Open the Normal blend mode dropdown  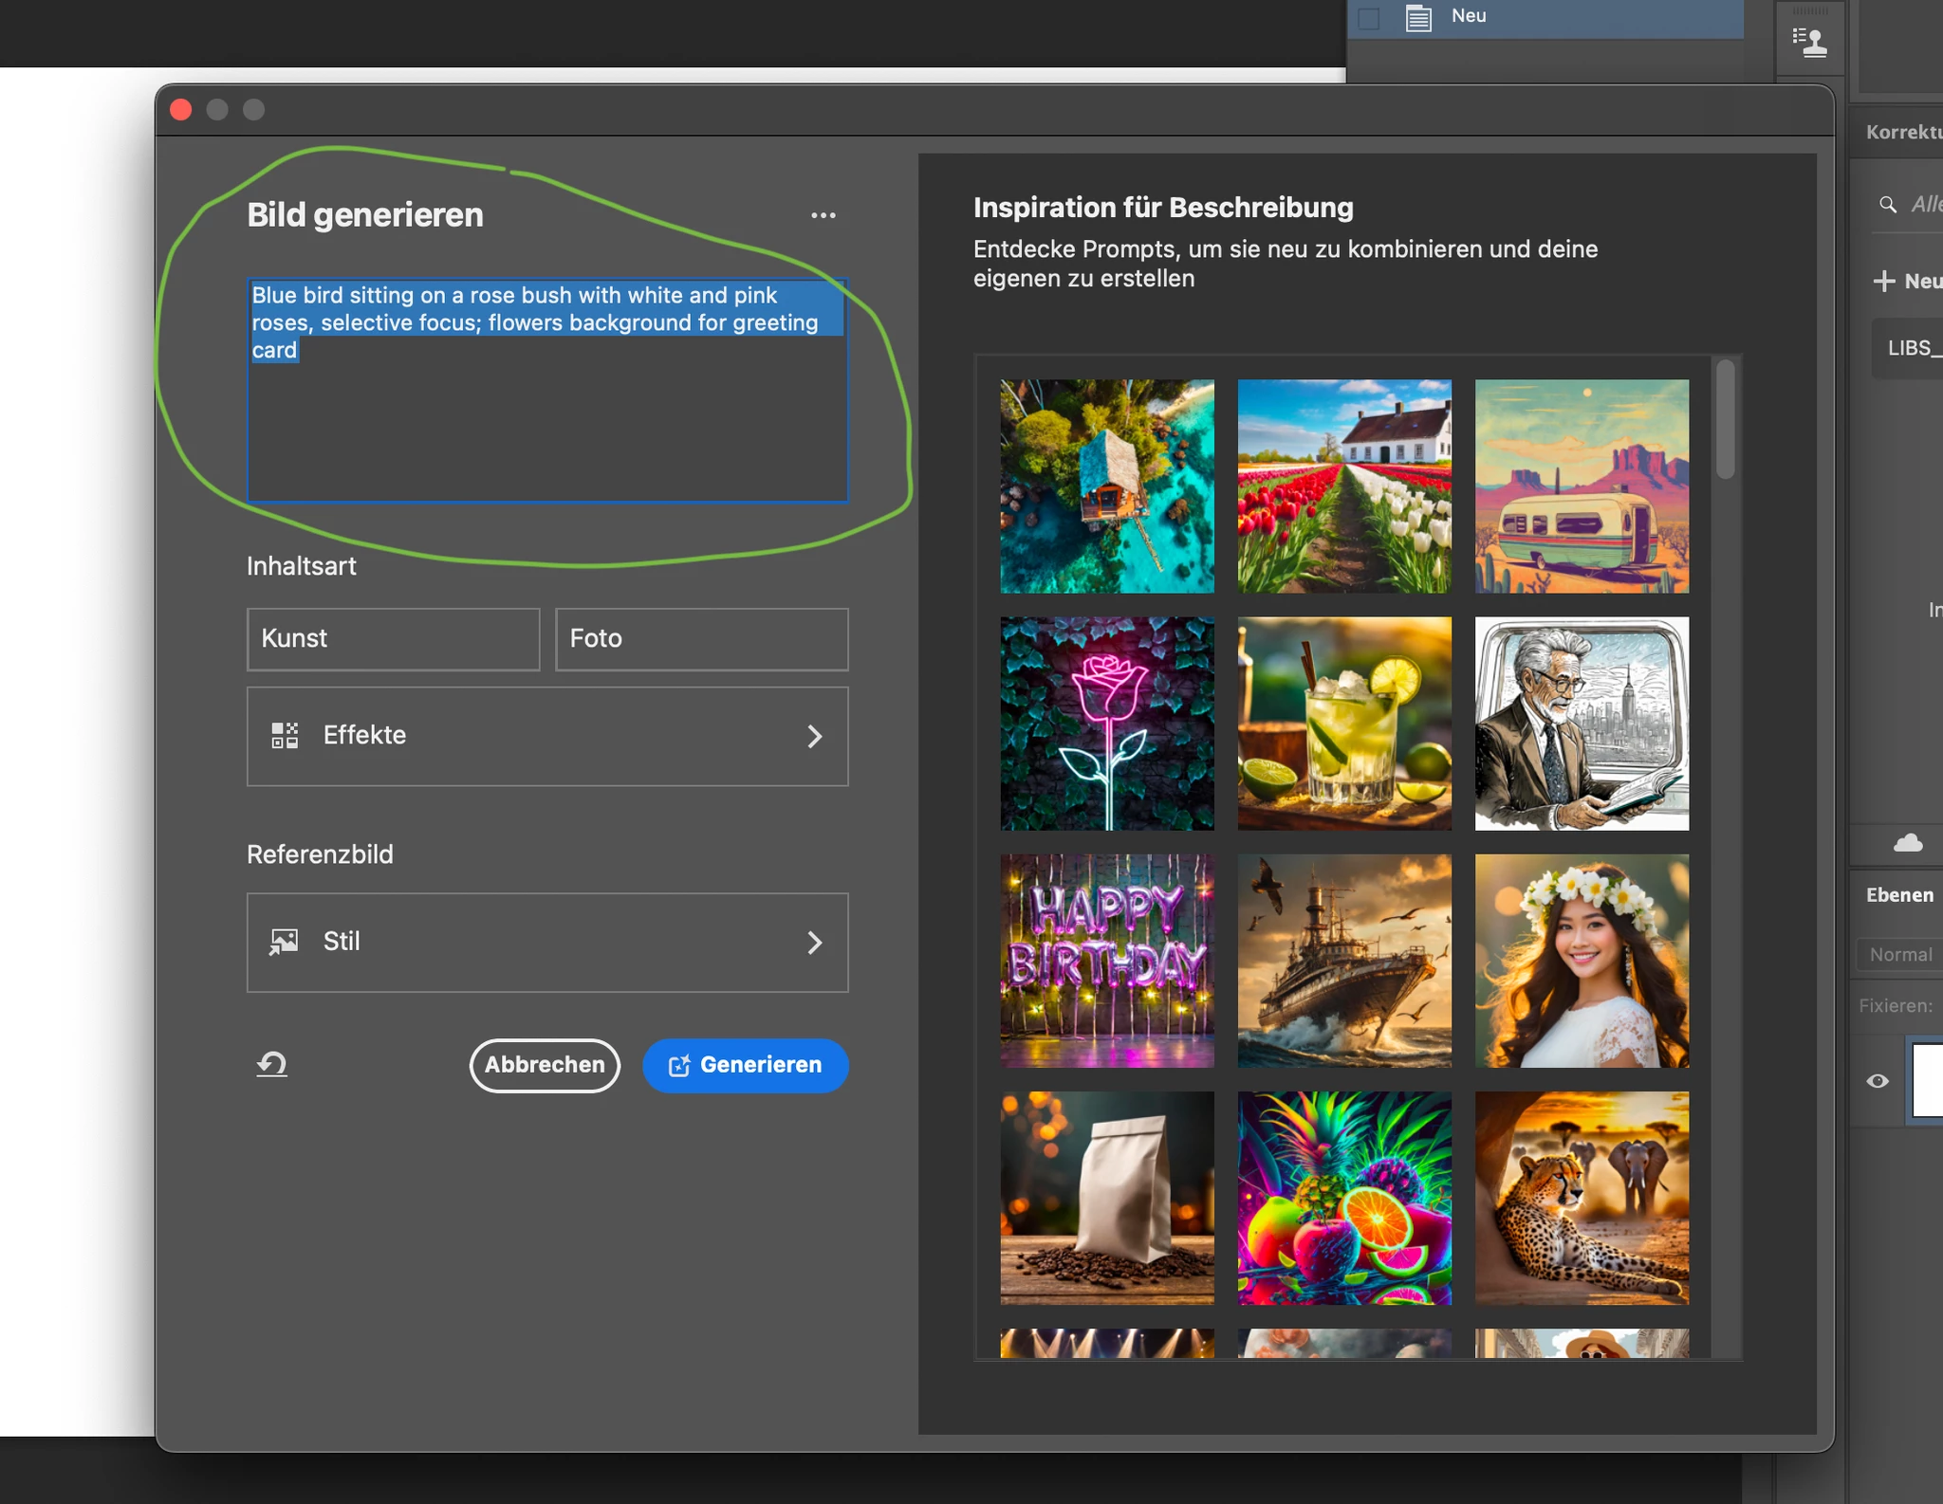tap(1899, 955)
